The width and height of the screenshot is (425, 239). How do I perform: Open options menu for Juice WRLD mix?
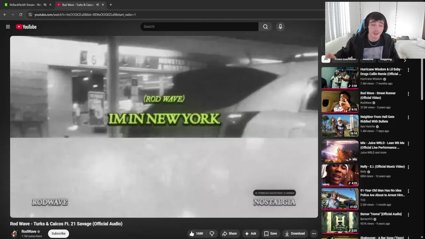click(408, 144)
